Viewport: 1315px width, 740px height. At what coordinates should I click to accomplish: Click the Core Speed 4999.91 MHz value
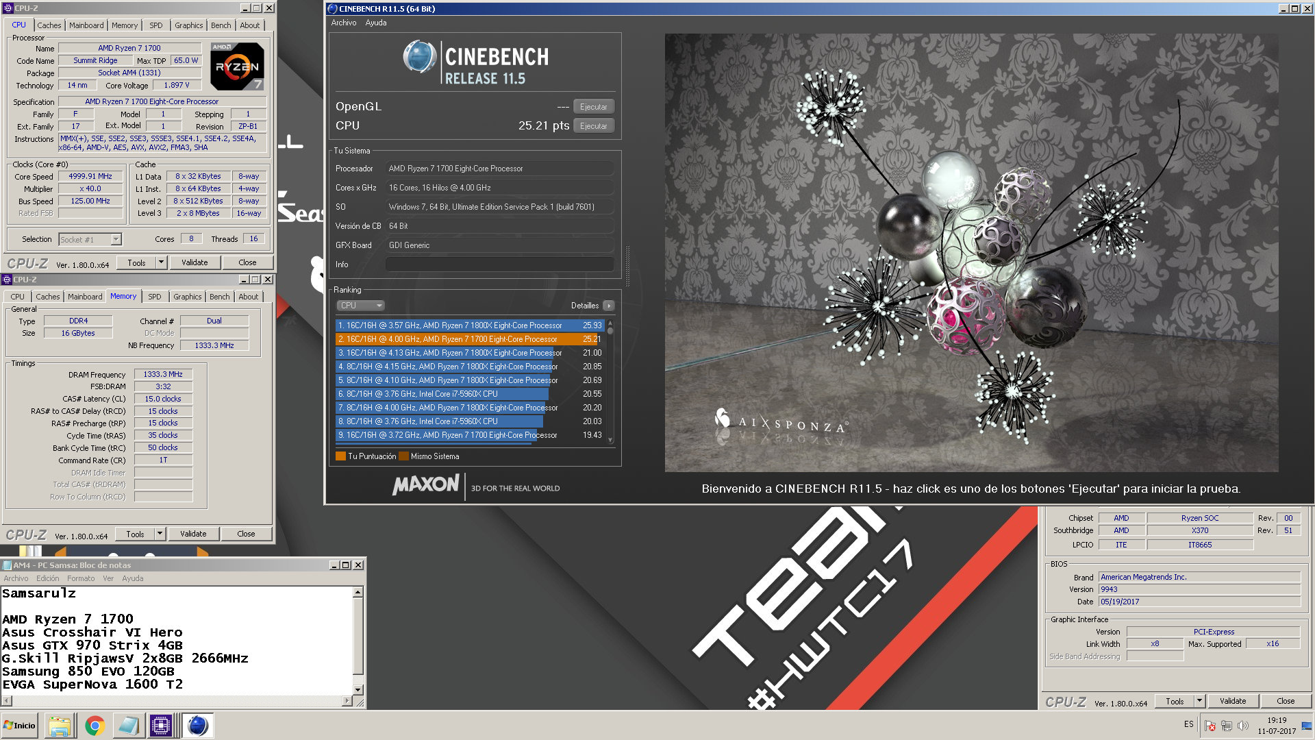pyautogui.click(x=90, y=177)
